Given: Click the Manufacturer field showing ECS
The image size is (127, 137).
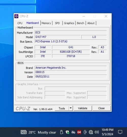Looking at the screenshot, I should (71, 32).
